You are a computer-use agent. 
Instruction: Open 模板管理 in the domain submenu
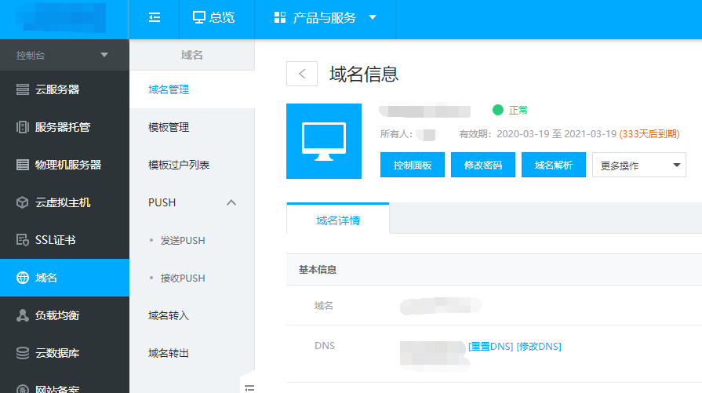pos(169,127)
